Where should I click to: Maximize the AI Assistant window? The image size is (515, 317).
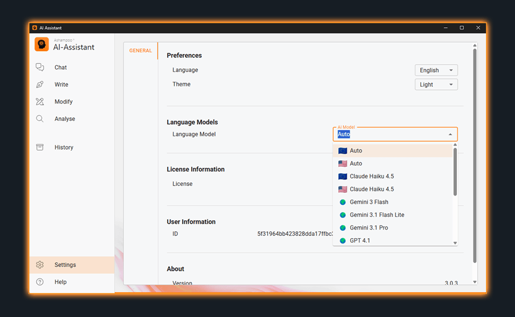point(461,28)
